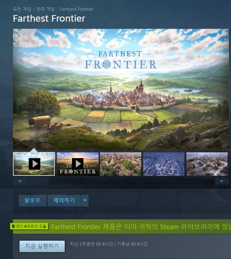This screenshot has height=259, width=231.
Task: Click the right arrow of thumbnail strip
Action: tap(222, 181)
